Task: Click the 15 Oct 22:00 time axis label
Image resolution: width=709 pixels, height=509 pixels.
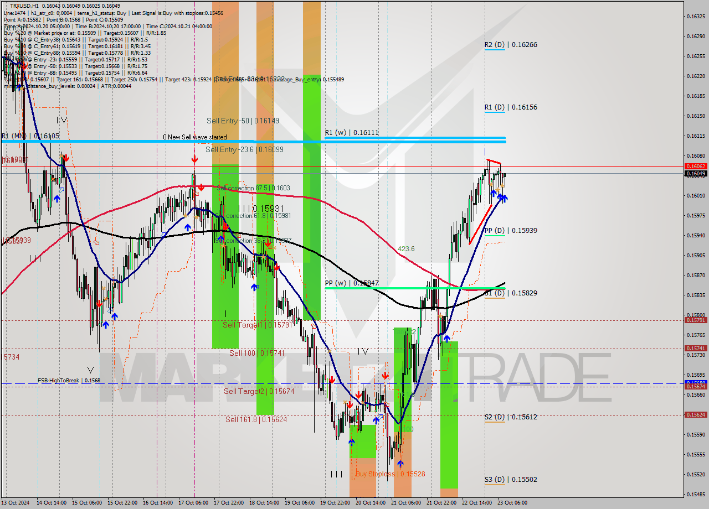Action: click(x=123, y=503)
